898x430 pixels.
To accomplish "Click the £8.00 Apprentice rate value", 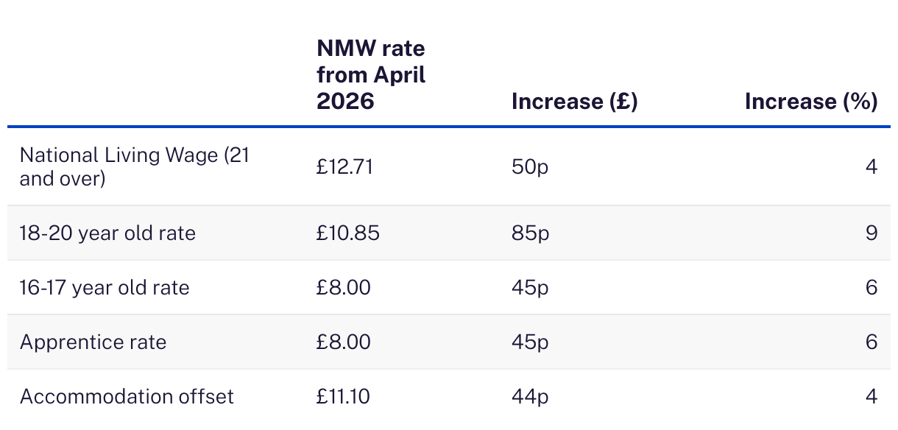I will click(x=344, y=342).
